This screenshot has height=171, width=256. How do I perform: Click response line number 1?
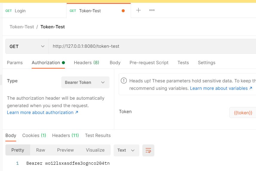pyautogui.click(x=17, y=163)
